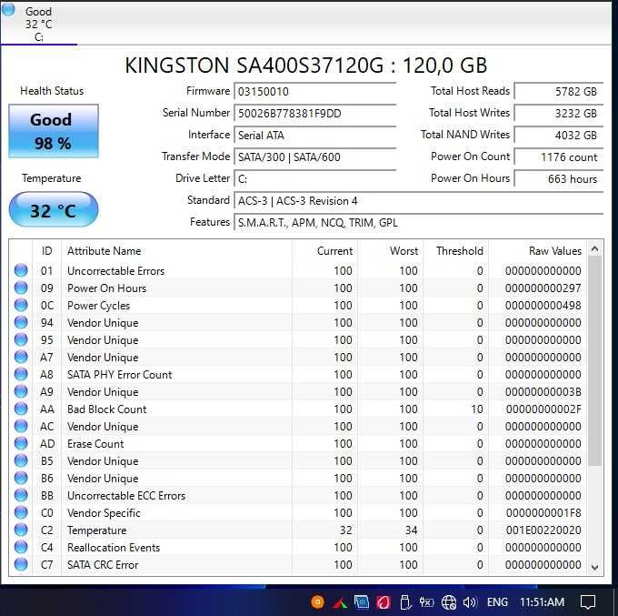Click the attribute list vertical scrollbar thumb

pyautogui.click(x=594, y=361)
